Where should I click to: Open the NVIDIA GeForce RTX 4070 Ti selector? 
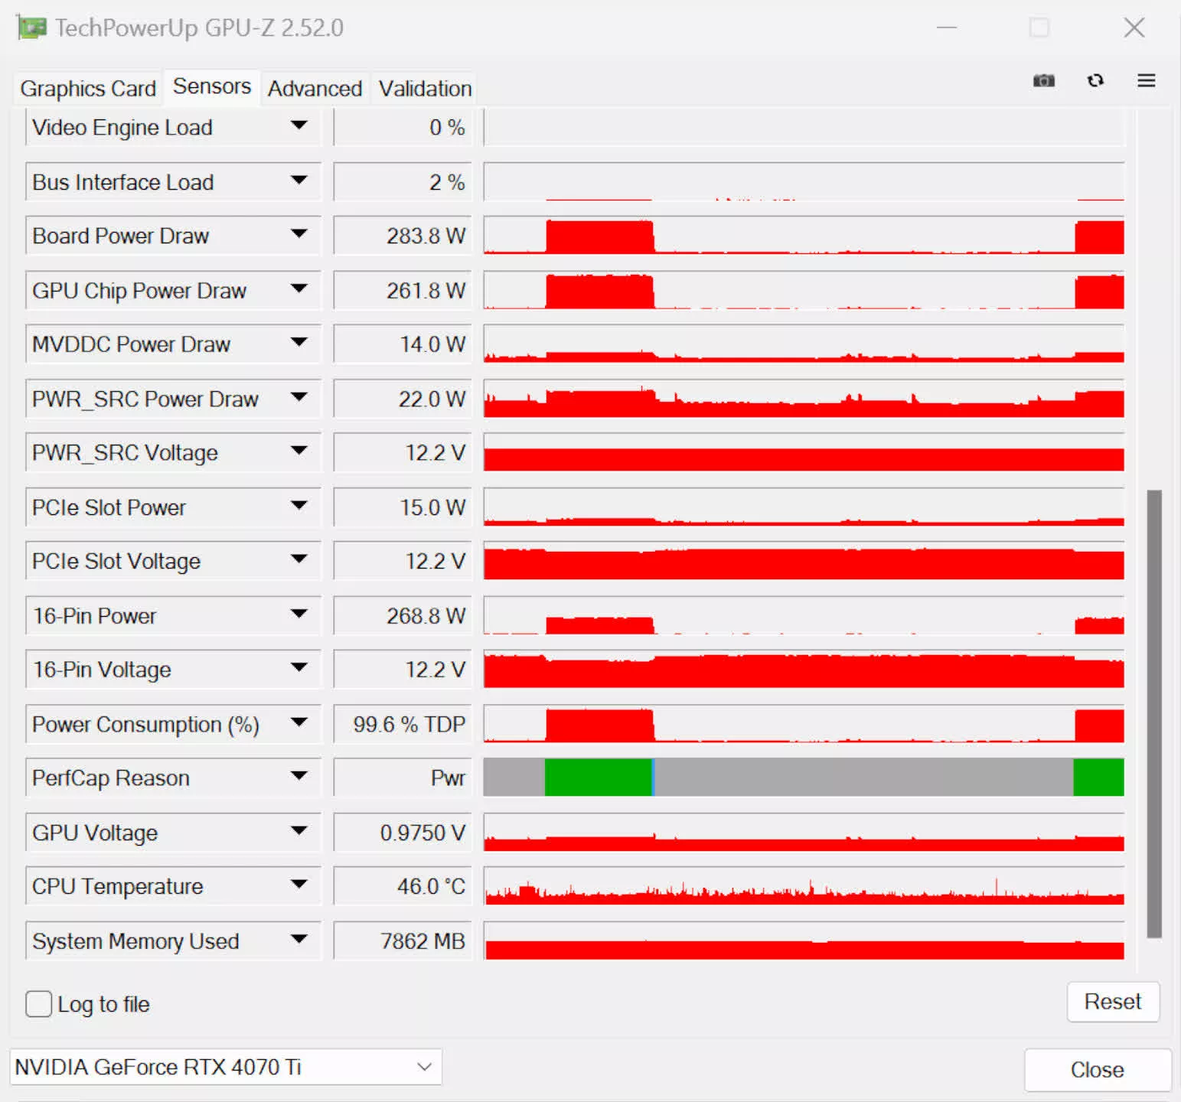225,1066
